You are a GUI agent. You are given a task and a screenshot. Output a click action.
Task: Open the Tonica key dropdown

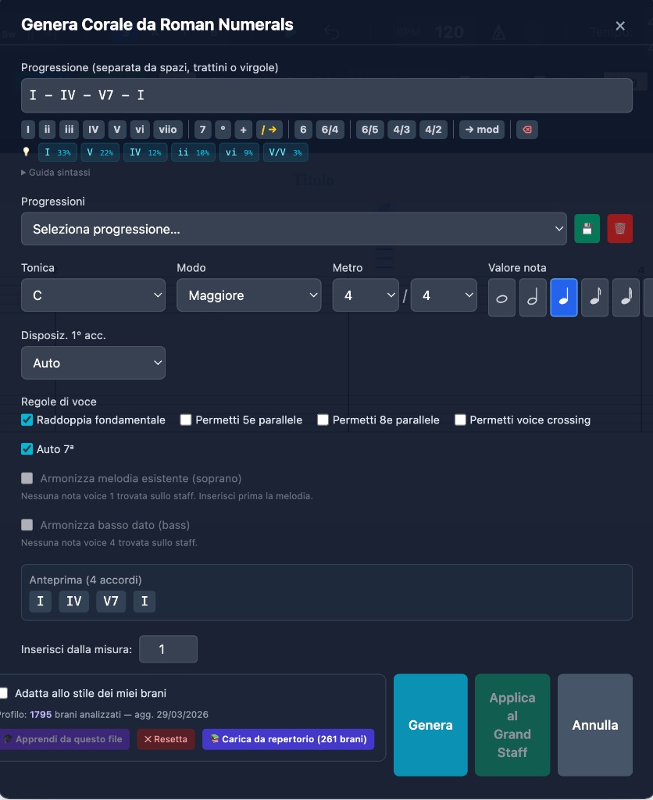click(x=93, y=295)
